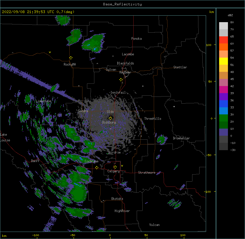Click the Strathmore town label

(x=147, y=173)
